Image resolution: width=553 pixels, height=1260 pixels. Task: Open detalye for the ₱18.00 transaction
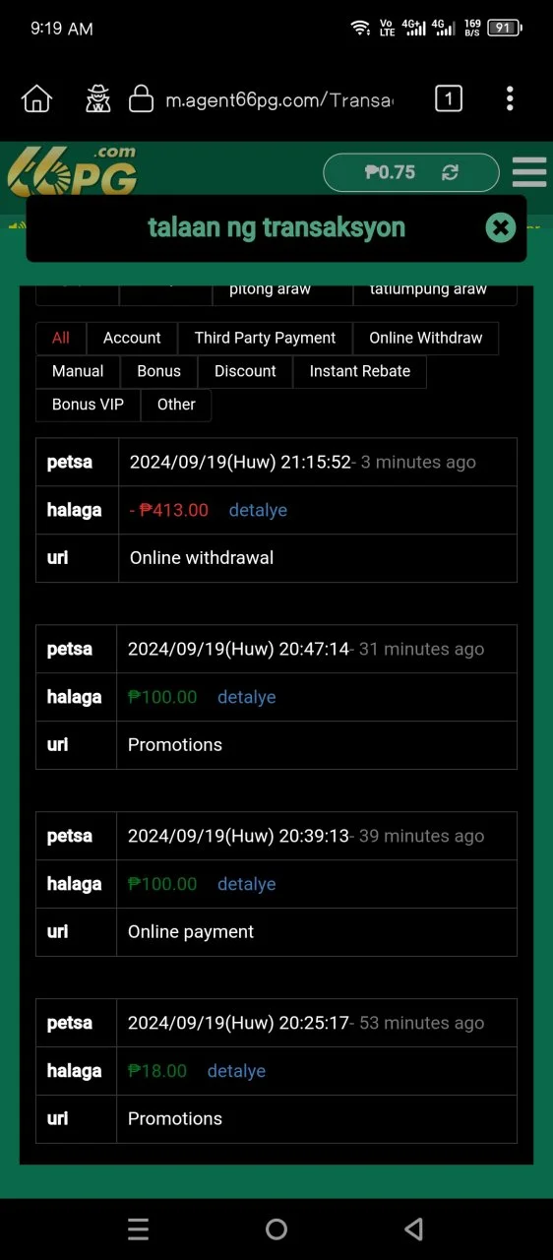coord(236,1071)
